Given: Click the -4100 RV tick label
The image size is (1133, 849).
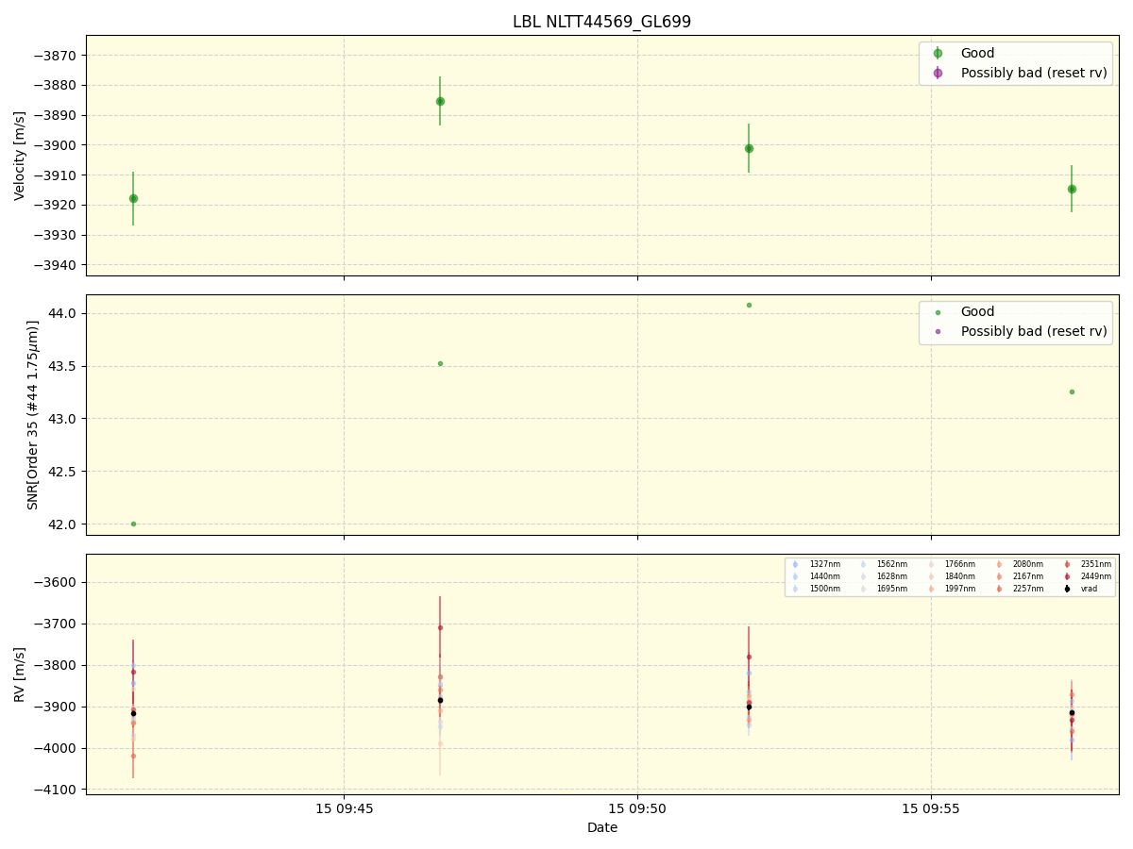Looking at the screenshot, I should coord(57,790).
